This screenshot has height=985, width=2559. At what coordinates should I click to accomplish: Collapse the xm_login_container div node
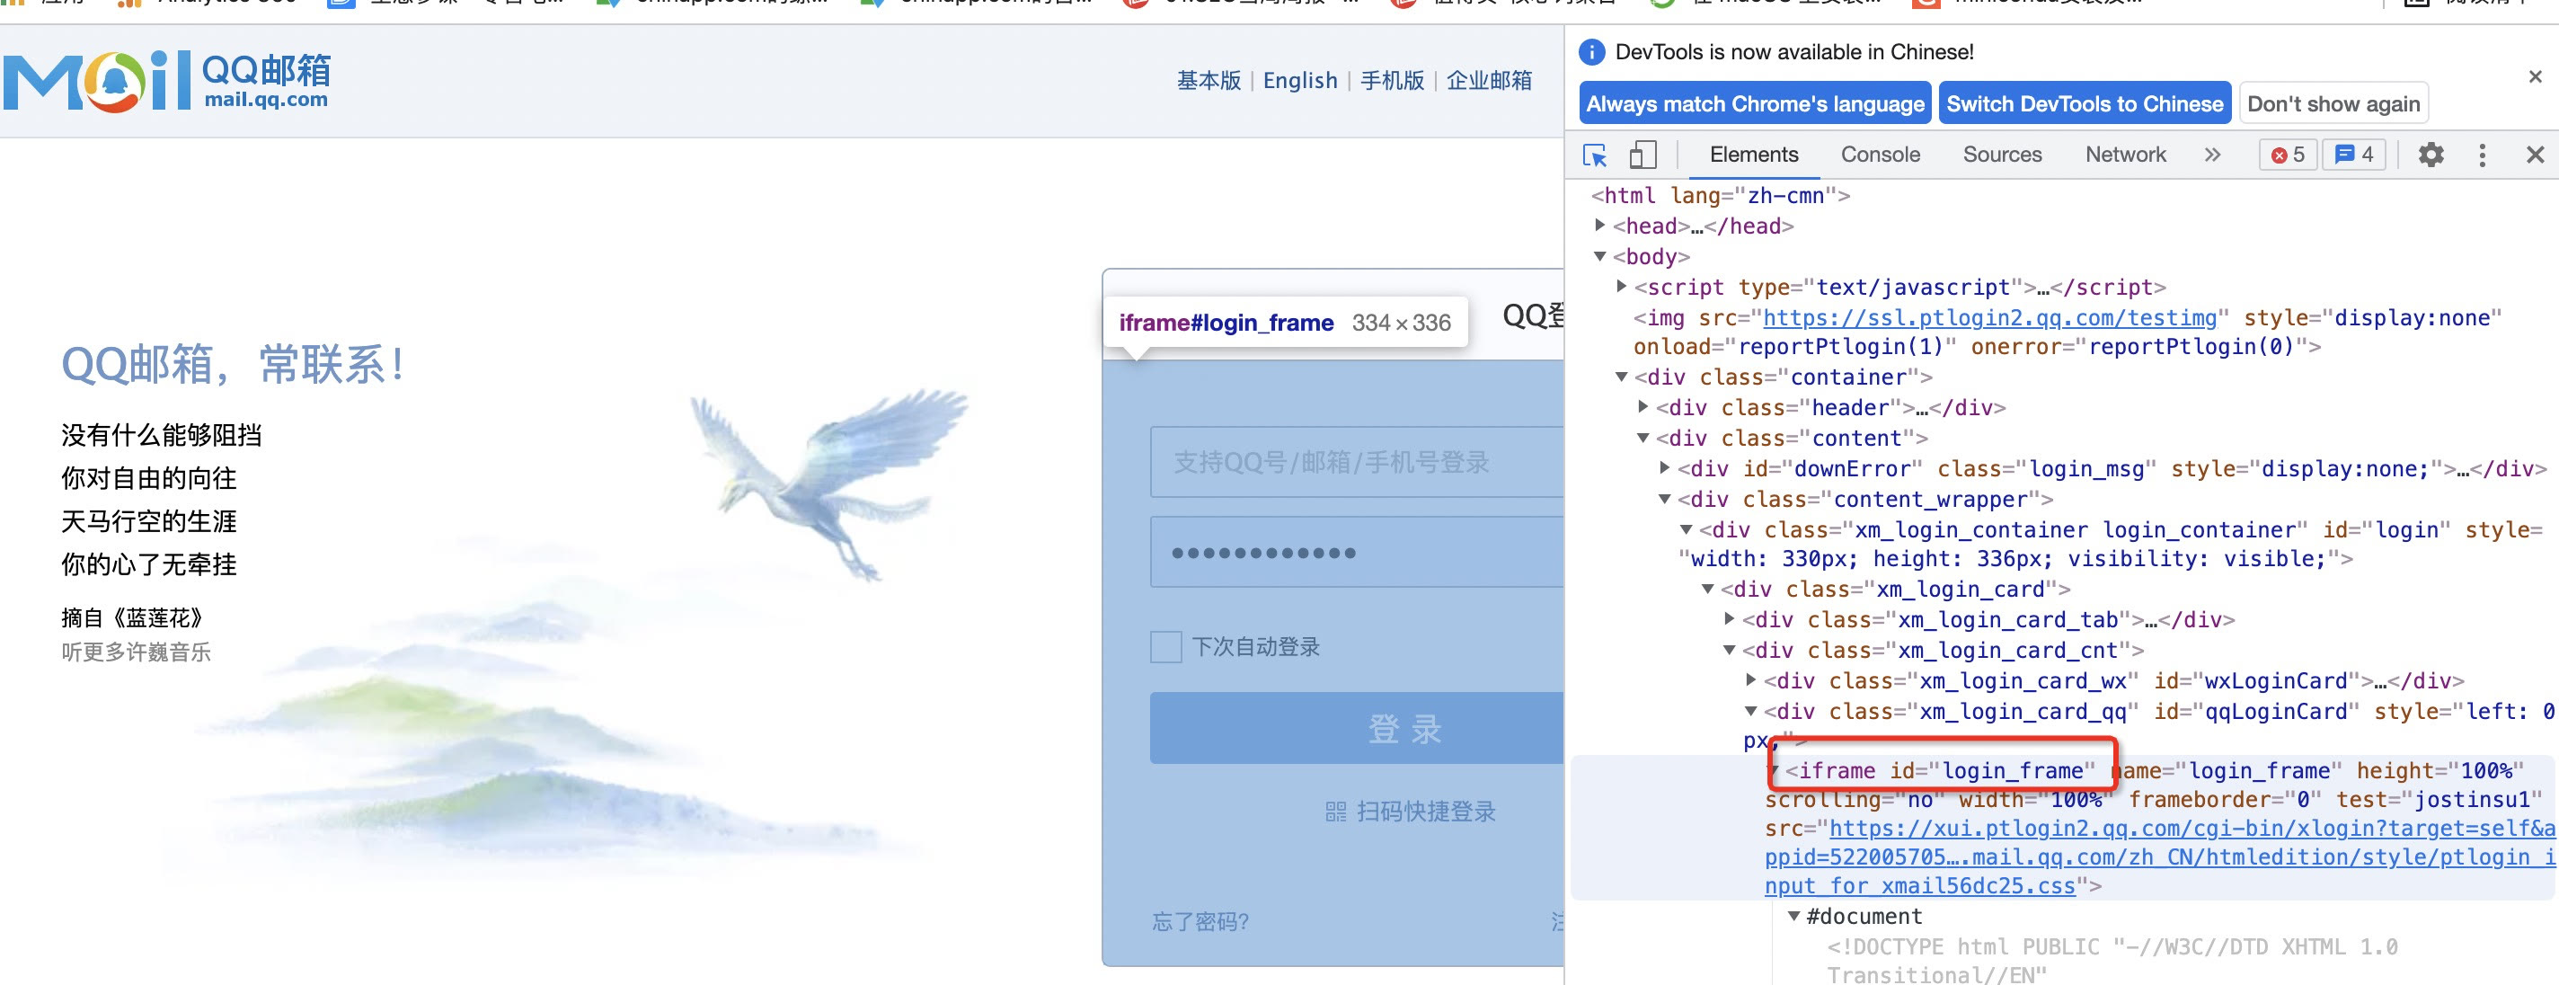(x=1686, y=529)
